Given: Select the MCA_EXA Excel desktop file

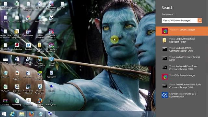Looking at the screenshot, I should (6, 88).
